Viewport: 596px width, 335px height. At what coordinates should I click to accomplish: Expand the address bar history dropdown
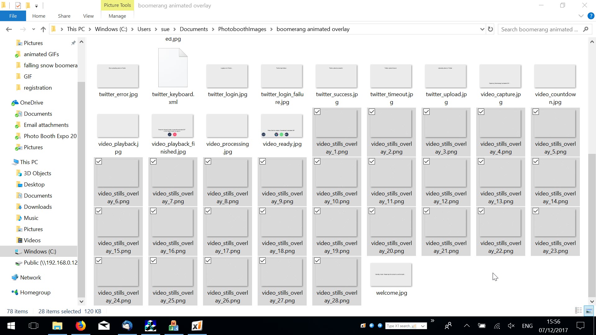coord(482,29)
